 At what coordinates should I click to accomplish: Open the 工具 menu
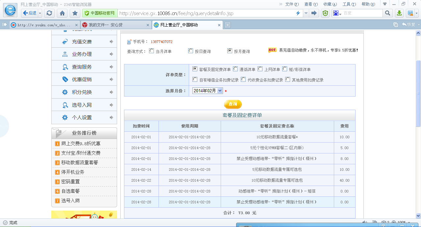pyautogui.click(x=349, y=4)
